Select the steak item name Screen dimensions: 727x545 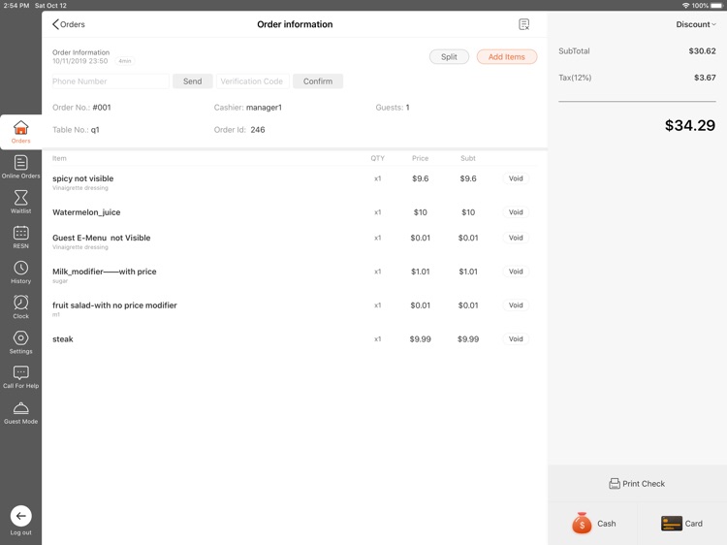63,339
